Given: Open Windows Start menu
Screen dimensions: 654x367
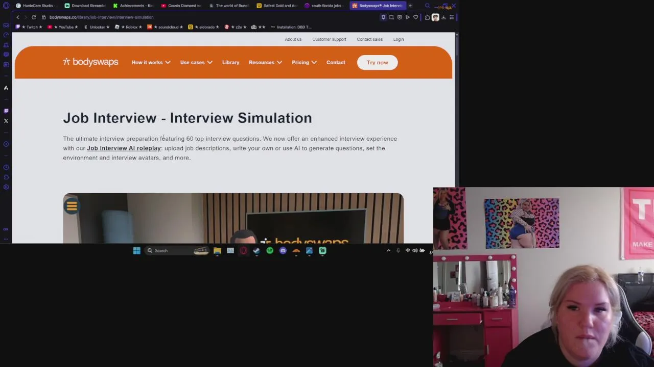Looking at the screenshot, I should [136, 250].
